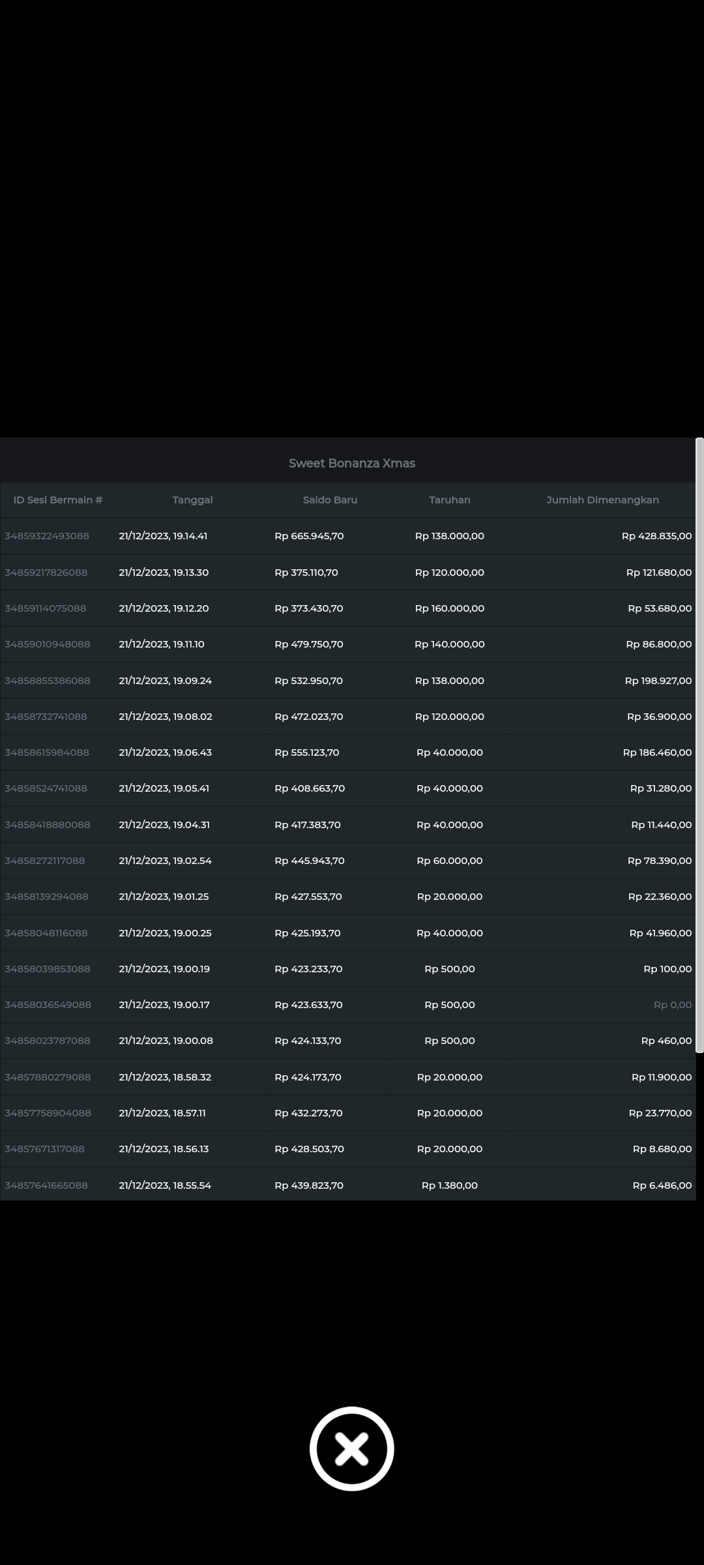Click the Taruhan column header

click(x=449, y=500)
